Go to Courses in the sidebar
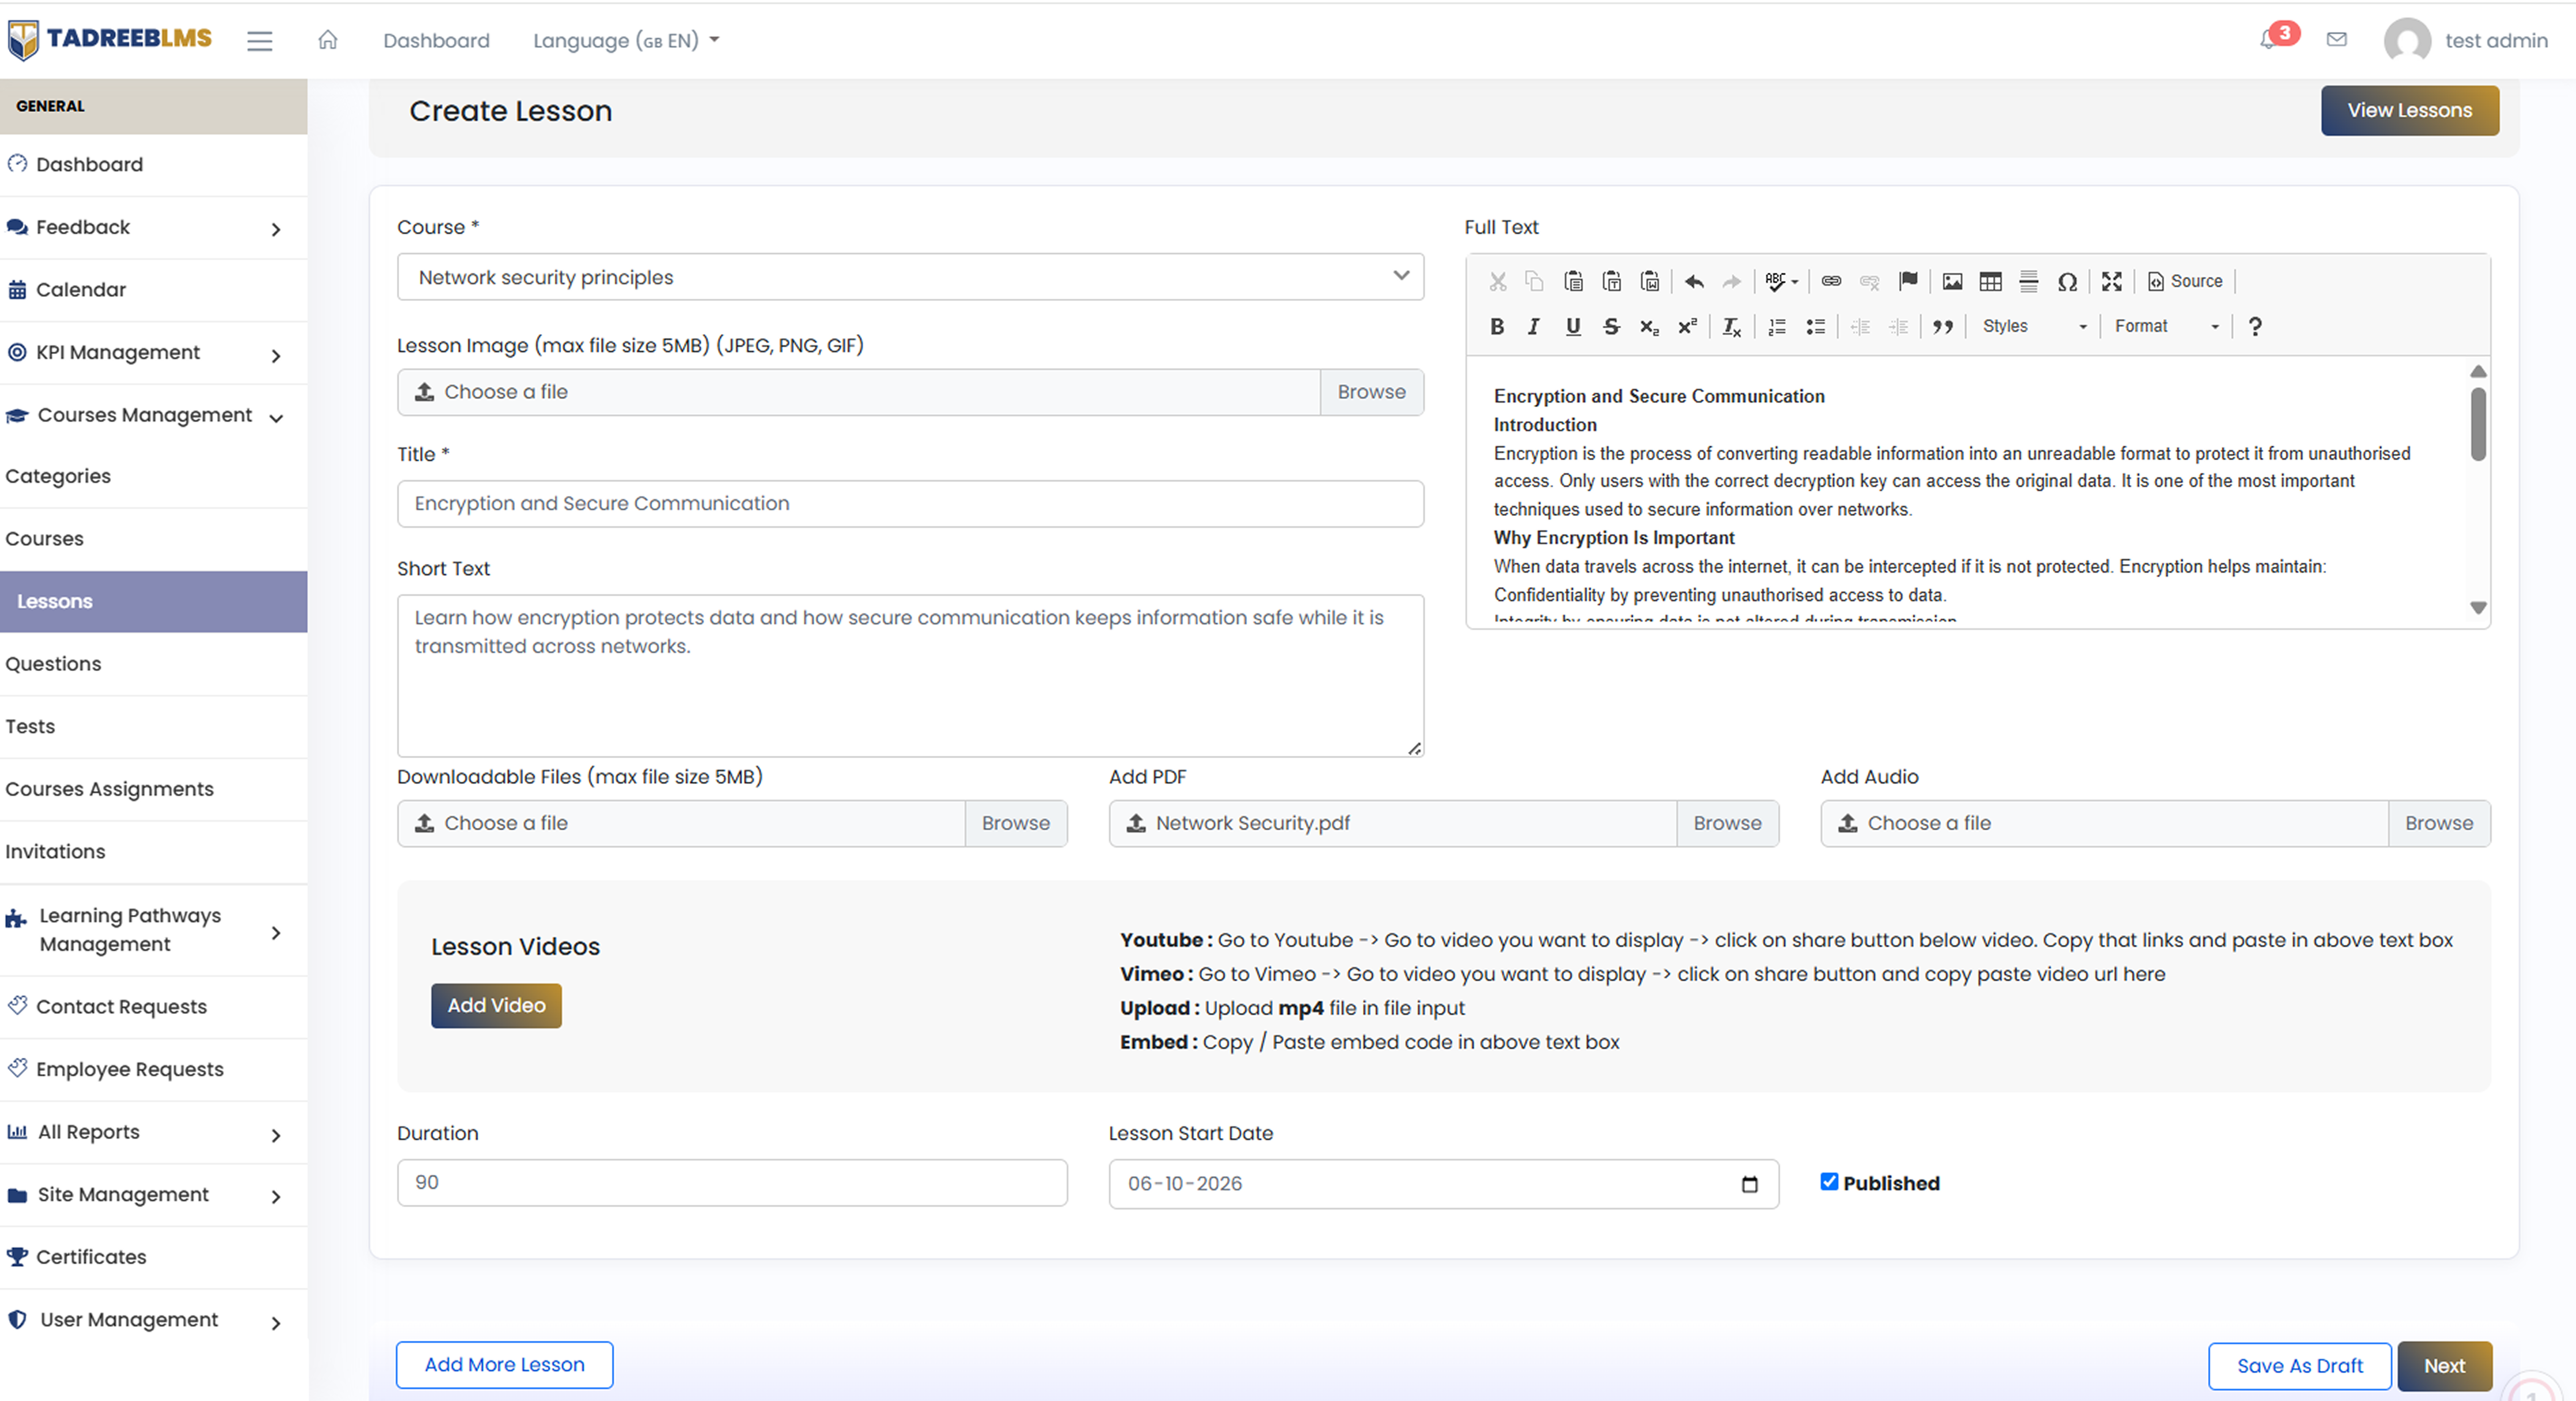Viewport: 2576px width, 1401px height. point(153,539)
